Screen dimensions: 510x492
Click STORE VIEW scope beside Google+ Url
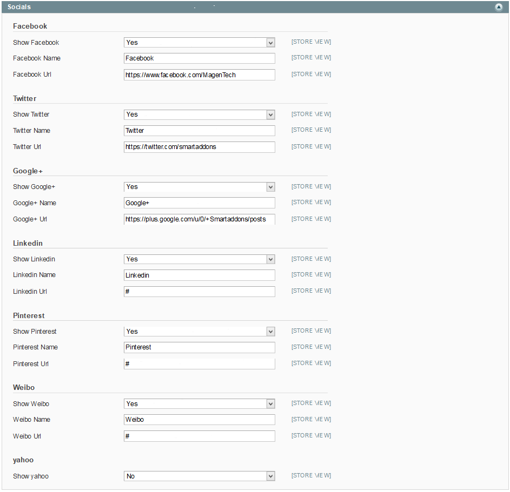pyautogui.click(x=312, y=219)
